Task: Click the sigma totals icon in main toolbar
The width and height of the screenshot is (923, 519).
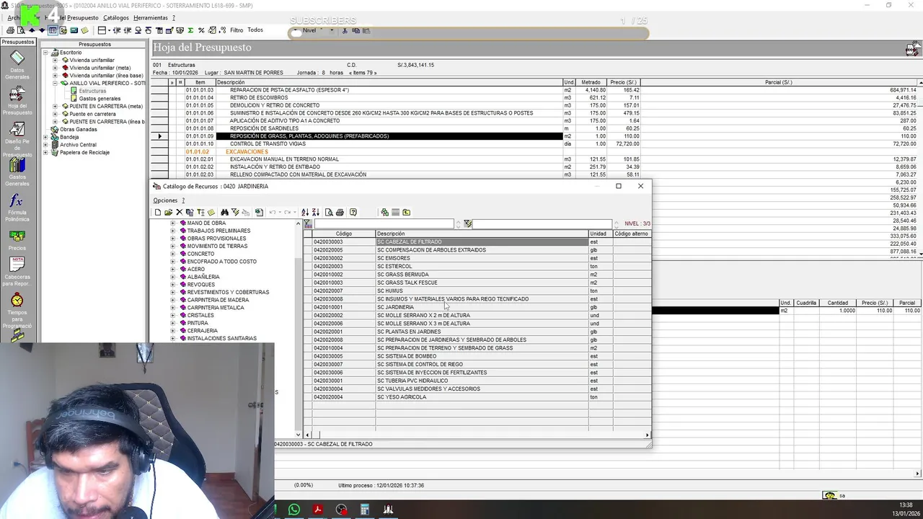Action: click(x=190, y=30)
